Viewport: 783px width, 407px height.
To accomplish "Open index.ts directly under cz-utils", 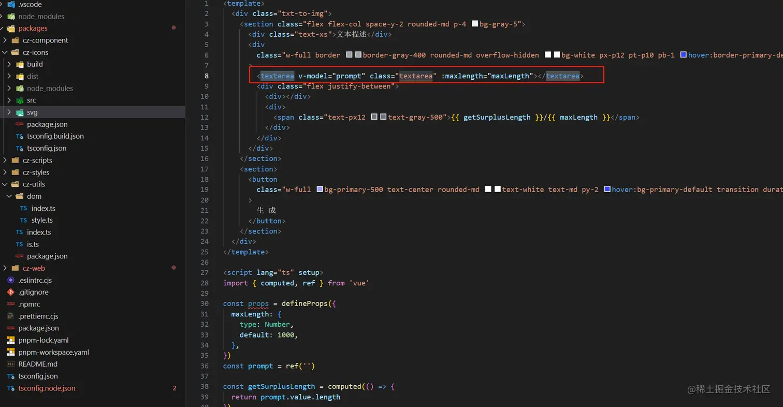I will [x=92, y=232].
